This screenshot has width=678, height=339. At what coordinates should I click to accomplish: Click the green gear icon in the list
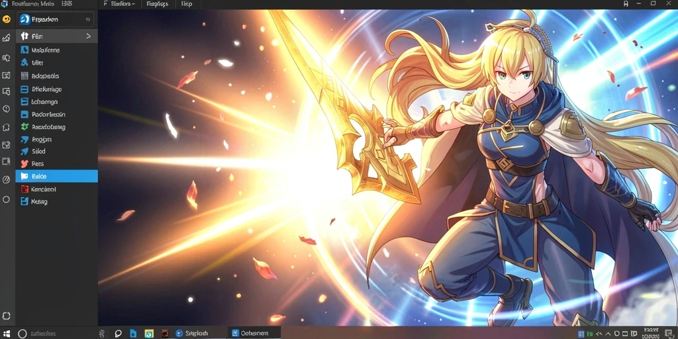(24, 127)
